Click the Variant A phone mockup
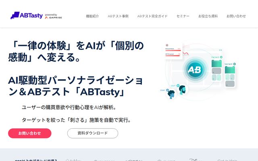This screenshot has height=161, width=258. [216, 70]
